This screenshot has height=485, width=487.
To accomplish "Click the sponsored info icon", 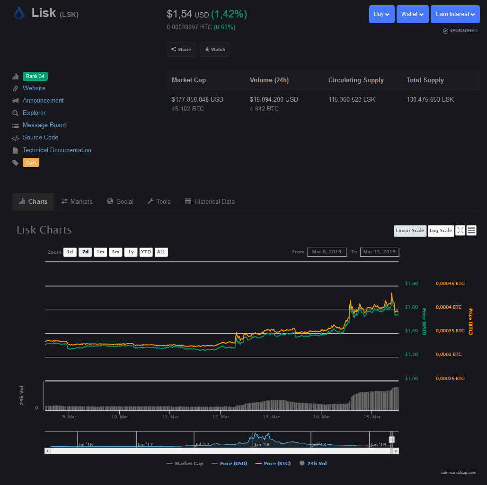I will point(445,31).
